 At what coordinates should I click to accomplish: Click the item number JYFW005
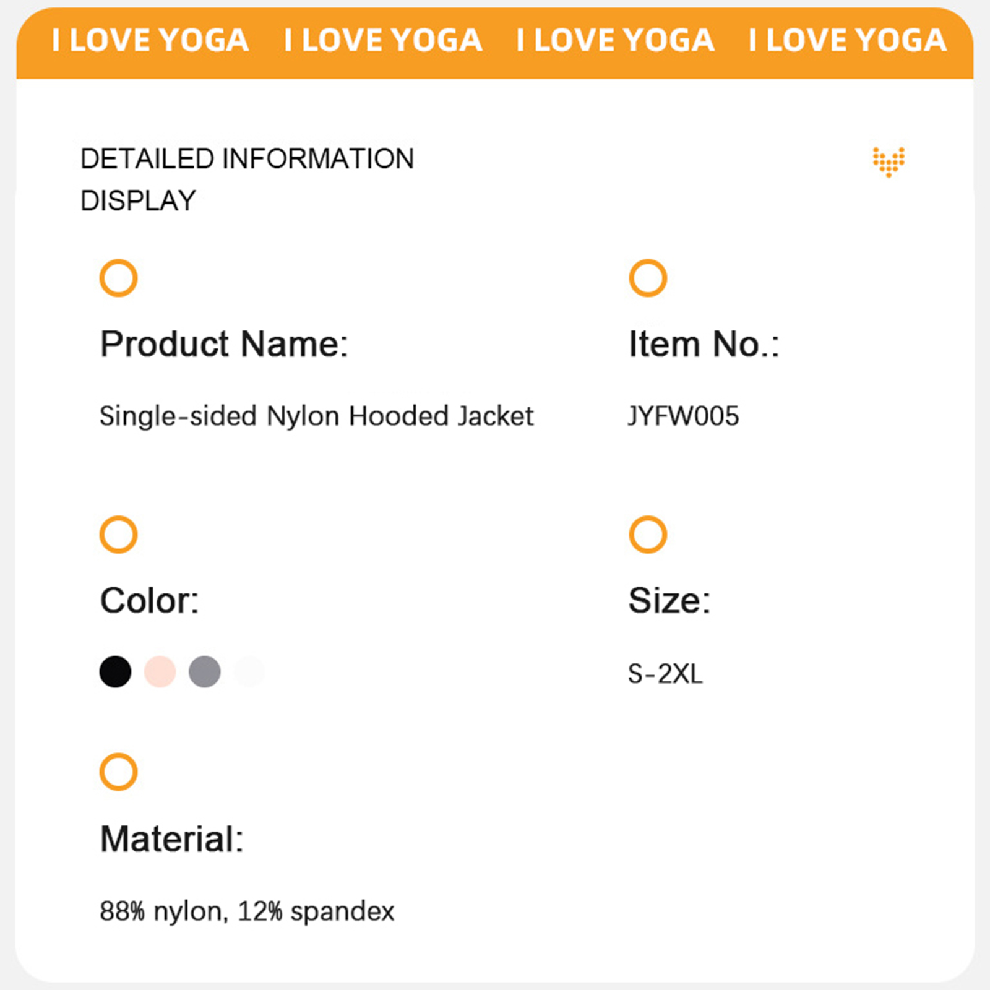click(x=683, y=416)
